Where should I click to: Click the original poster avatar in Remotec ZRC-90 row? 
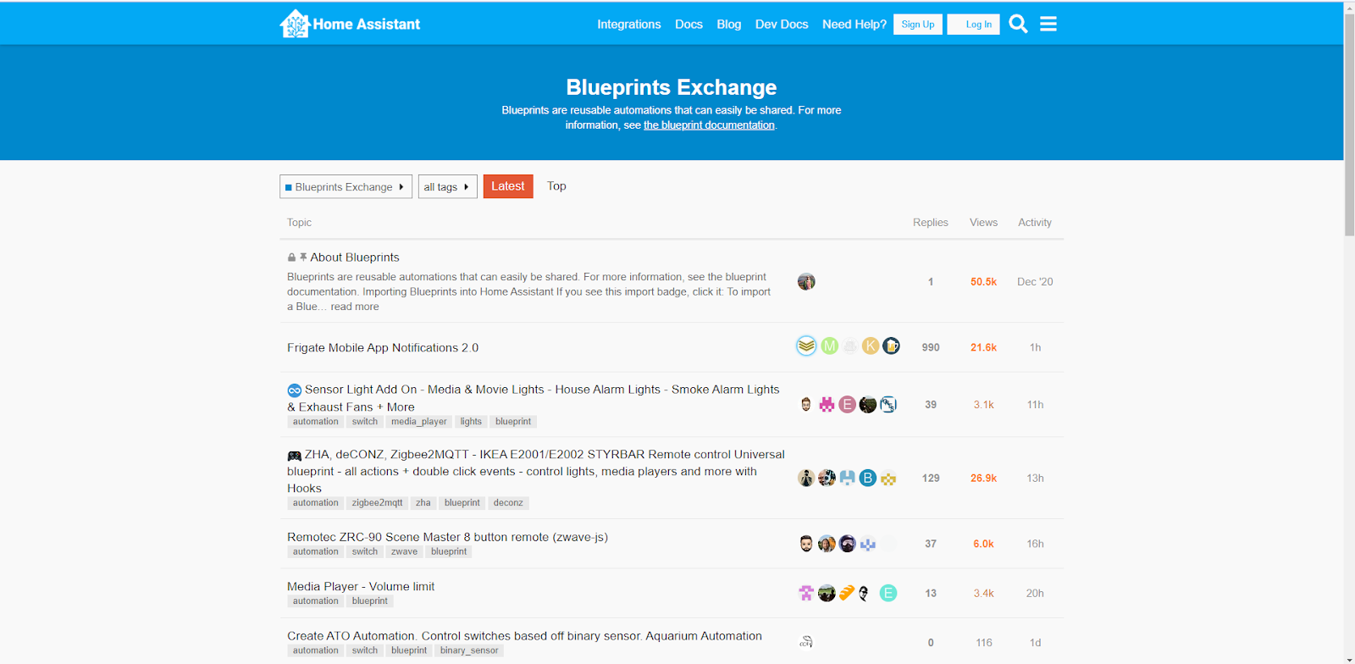806,544
